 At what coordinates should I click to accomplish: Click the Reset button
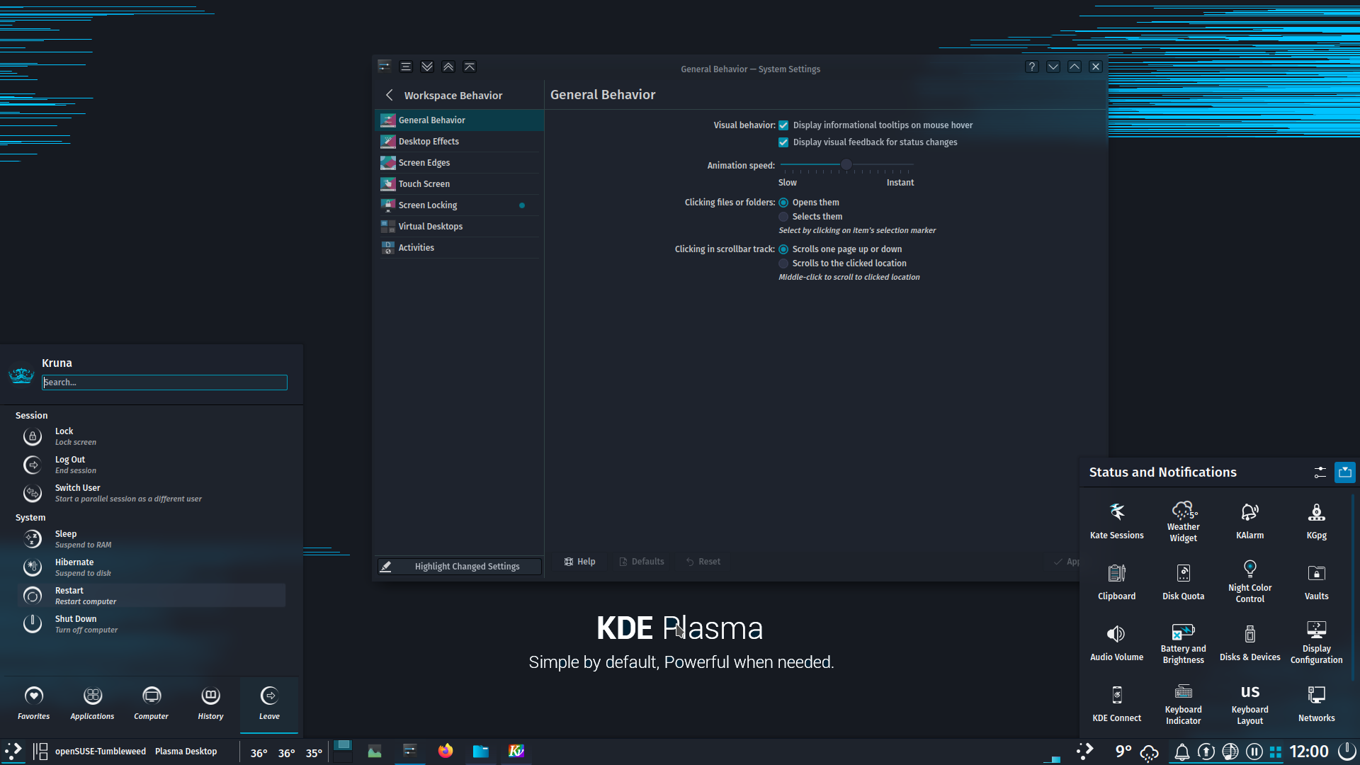click(x=703, y=562)
